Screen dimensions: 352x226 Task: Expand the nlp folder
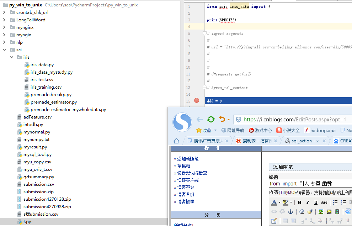pyautogui.click(x=4, y=42)
